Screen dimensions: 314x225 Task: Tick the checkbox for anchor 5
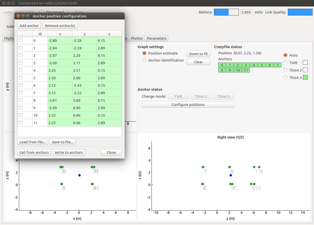pyautogui.click(x=21, y=78)
